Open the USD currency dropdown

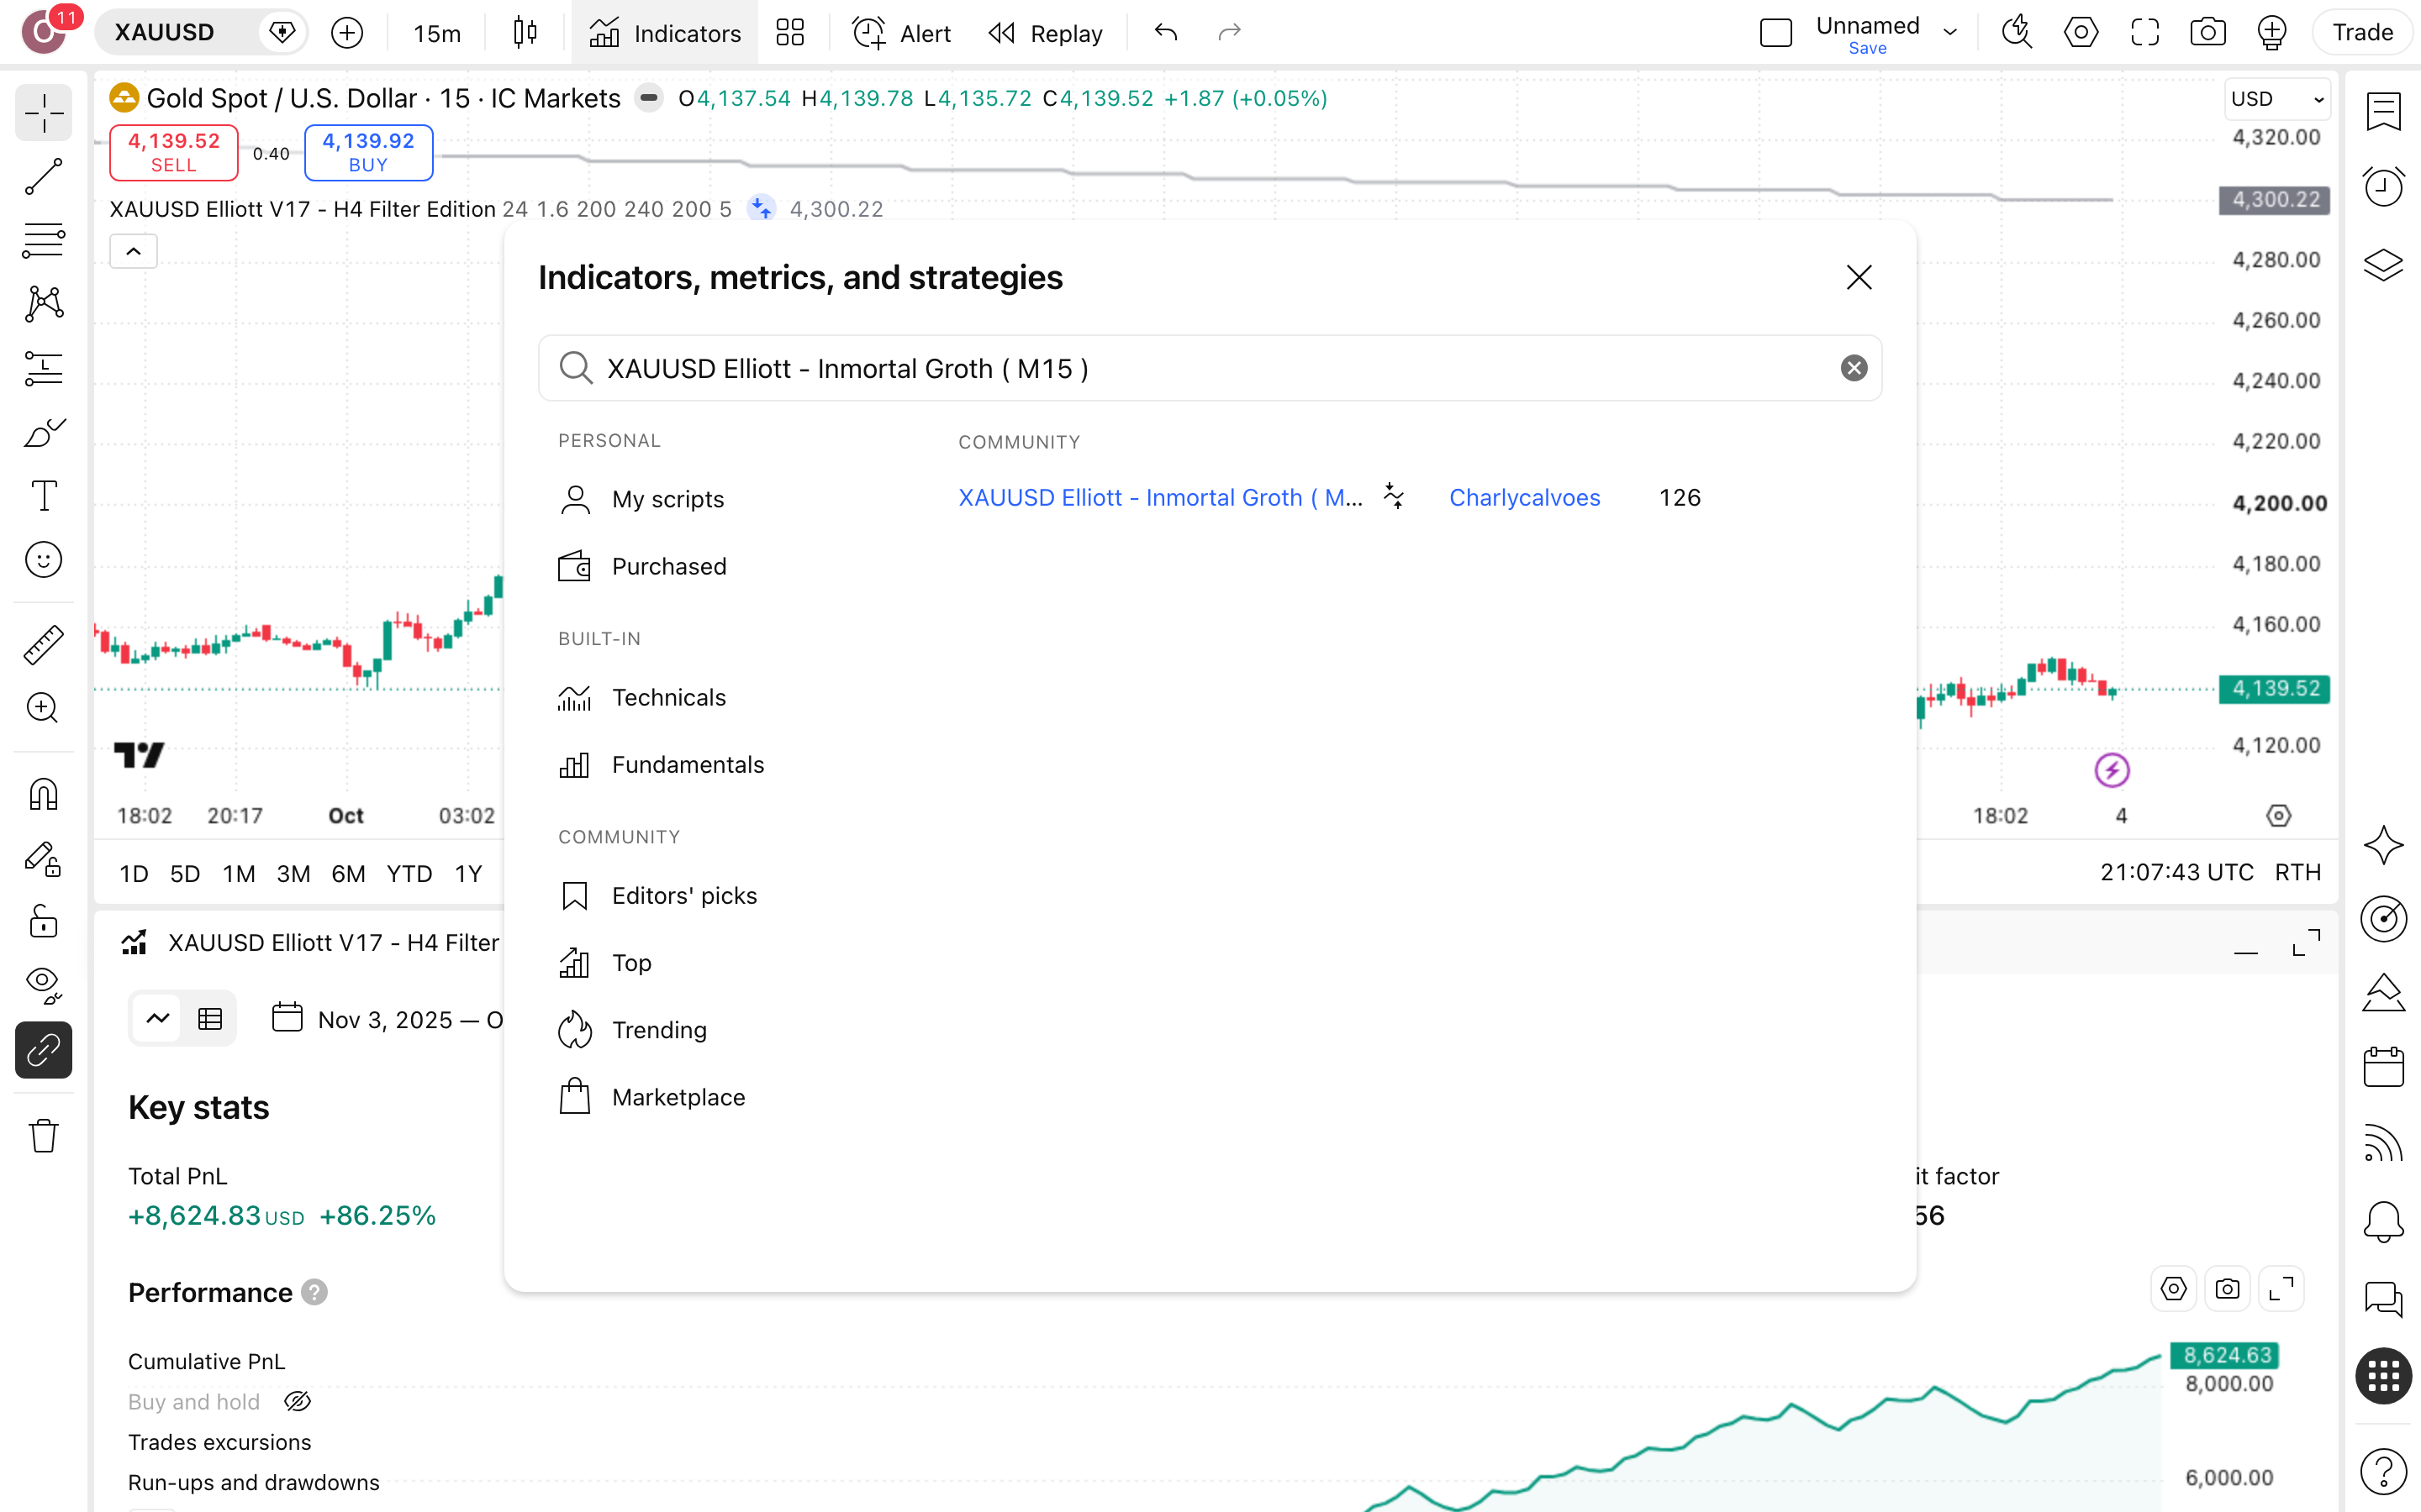click(x=2278, y=98)
